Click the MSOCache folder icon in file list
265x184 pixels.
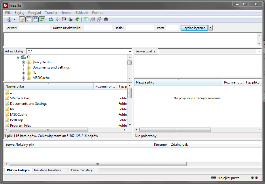click(x=7, y=114)
